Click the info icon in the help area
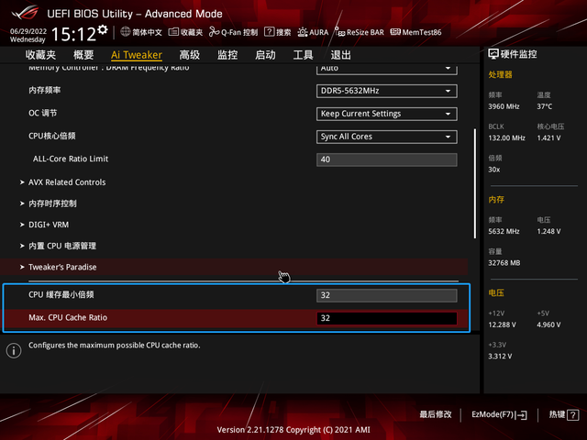Screen dimensions: 587x440 14,350
